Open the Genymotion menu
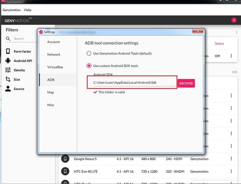This screenshot has height=184, width=241. pos(12,10)
